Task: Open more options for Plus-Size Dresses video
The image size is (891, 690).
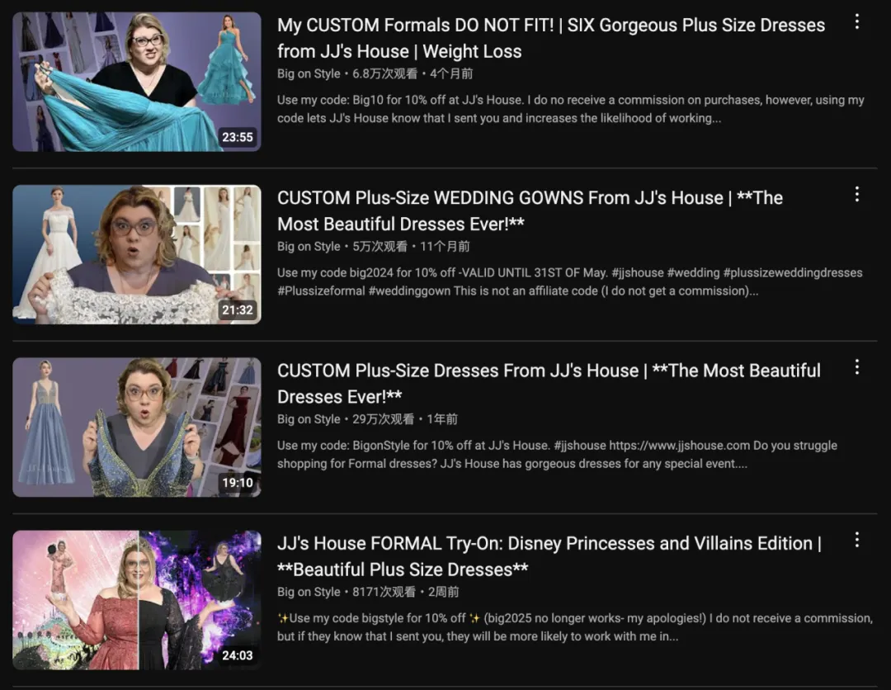Action: coord(857,368)
